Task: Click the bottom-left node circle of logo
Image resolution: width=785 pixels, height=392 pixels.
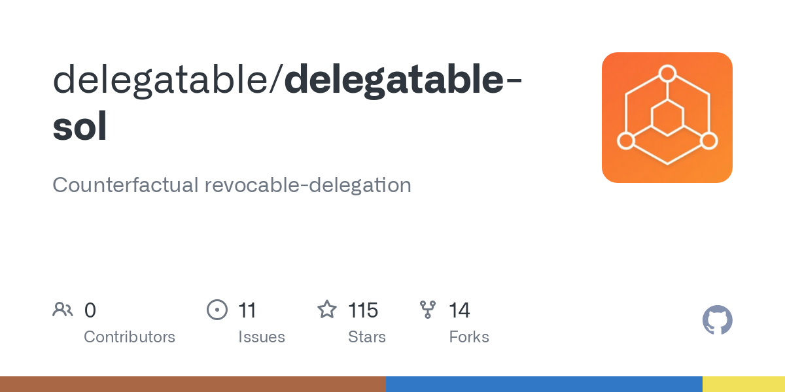Action: pos(626,140)
